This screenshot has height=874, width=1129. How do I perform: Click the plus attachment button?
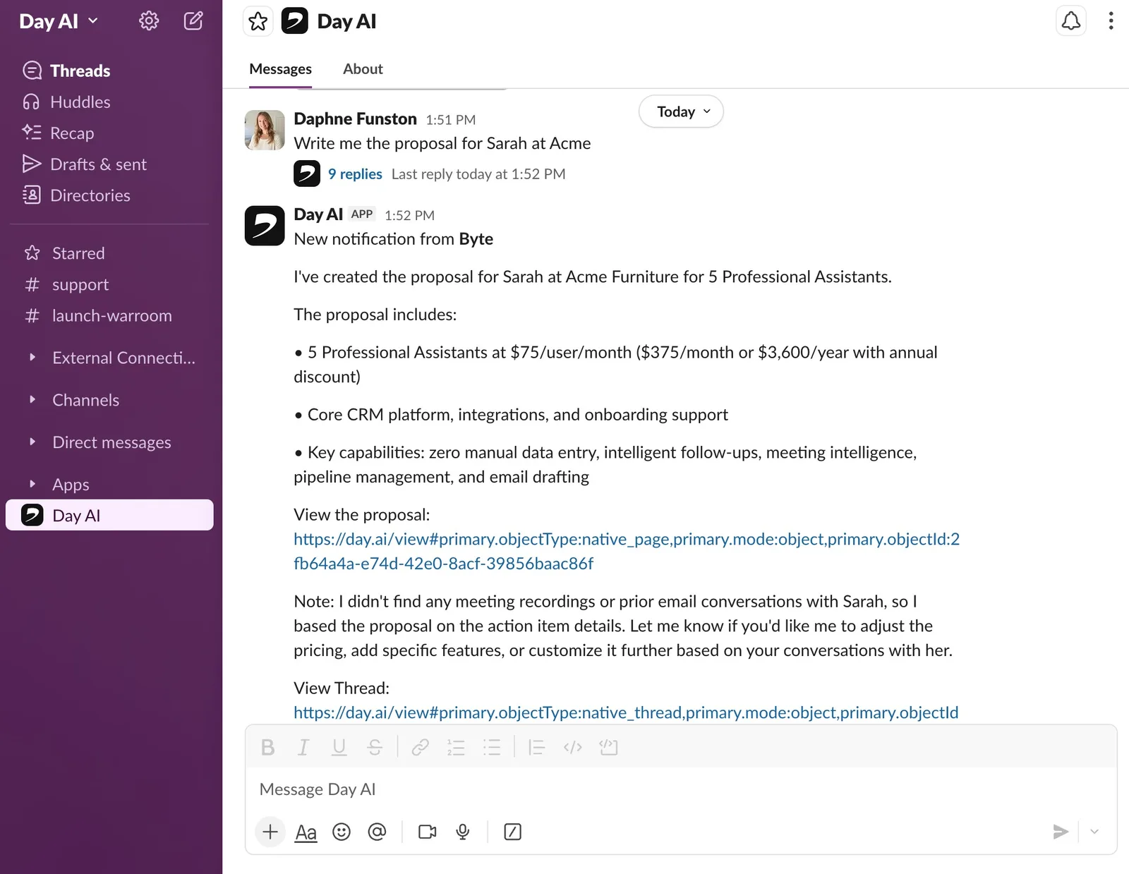[270, 832]
